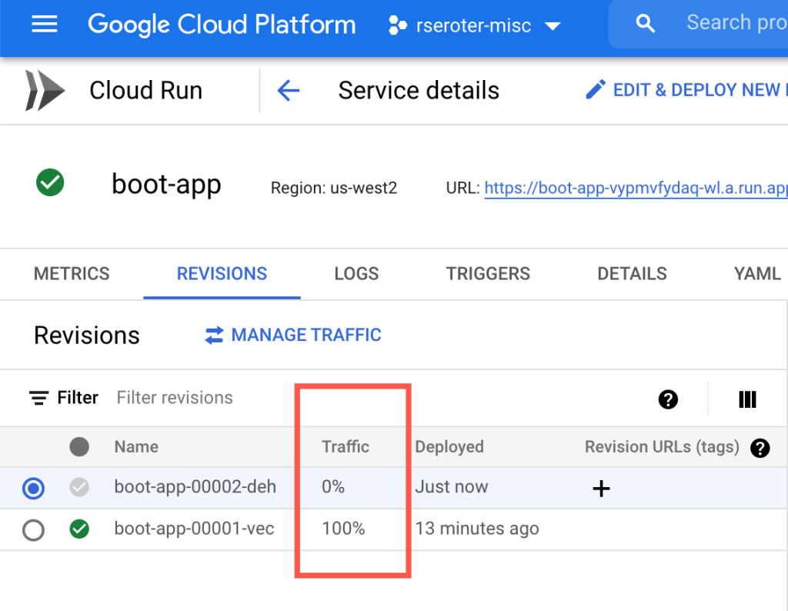Click the MANAGE TRAFFIC button
Viewport: 788px width, 611px height.
point(292,336)
